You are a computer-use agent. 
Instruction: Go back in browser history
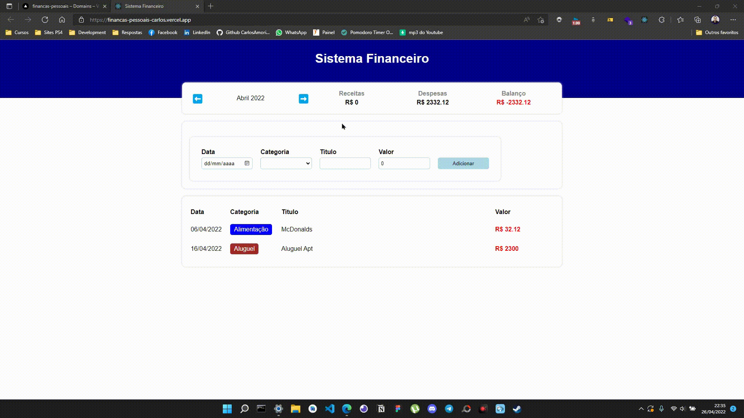[11, 20]
